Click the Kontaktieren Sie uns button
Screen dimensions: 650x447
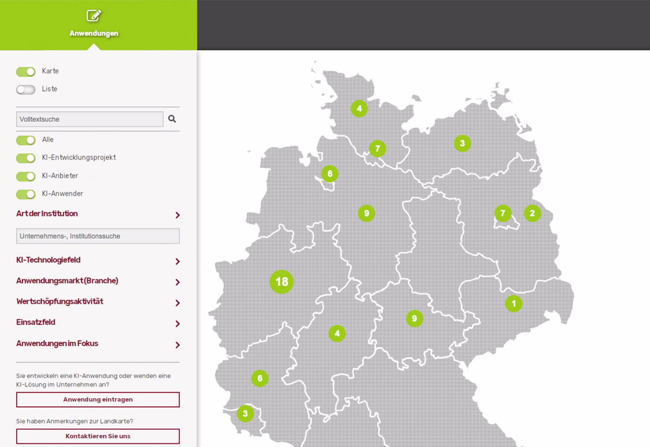(x=98, y=436)
